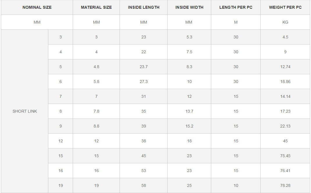311x193 pixels.
Task: Click the LENGTH PER PC header
Action: tap(236, 7)
